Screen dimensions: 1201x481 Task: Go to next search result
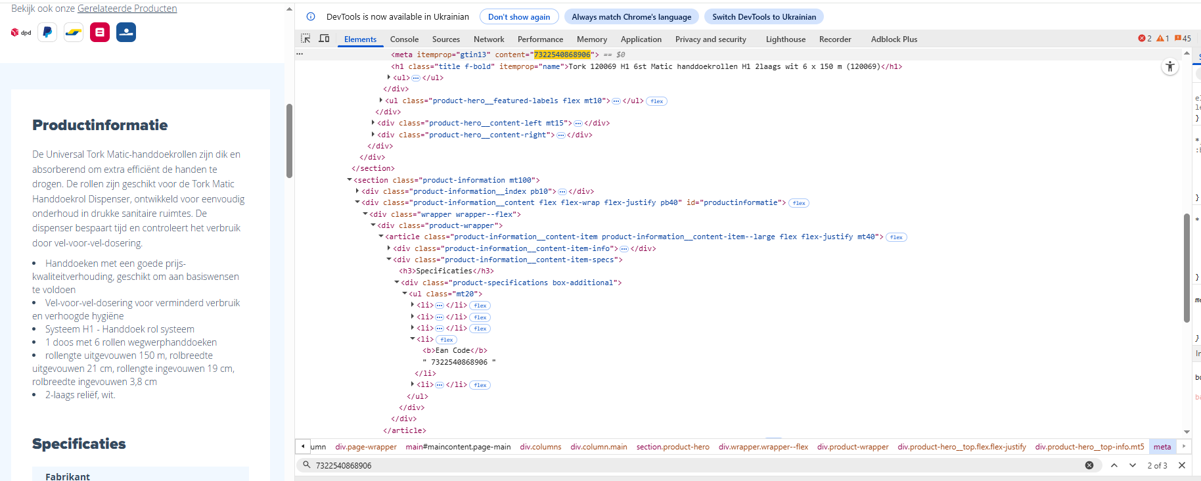click(1133, 465)
